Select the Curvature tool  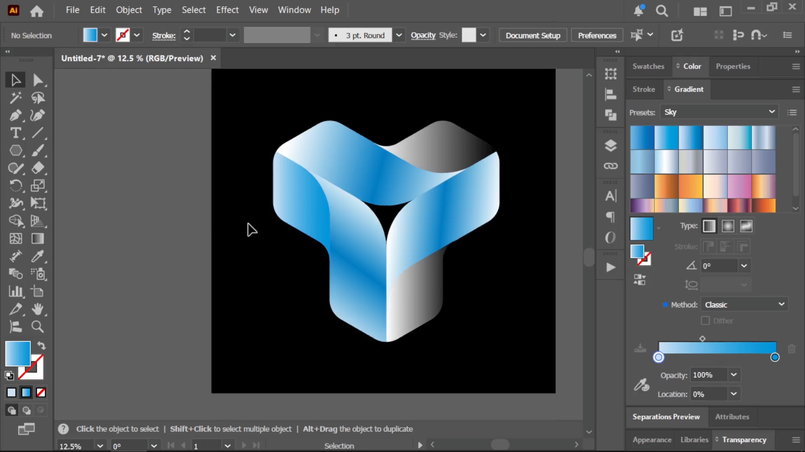coord(38,116)
